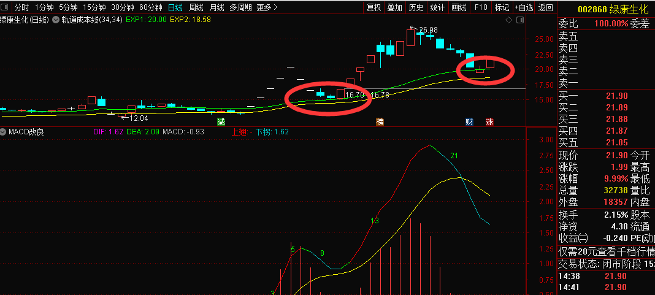This screenshot has height=295, width=655.
Task: Click the green 21 label on MACD
Action: click(x=454, y=155)
